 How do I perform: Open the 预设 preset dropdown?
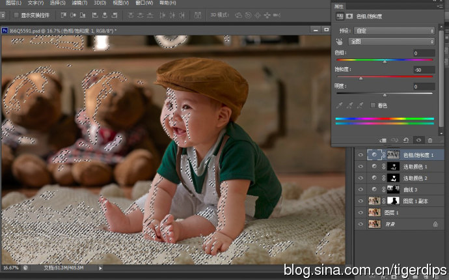click(394, 31)
